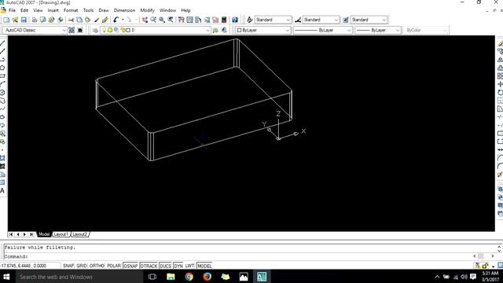Screen dimensions: 503x283
Task: Select the Multiline Text A tool
Action: coord(2,191)
